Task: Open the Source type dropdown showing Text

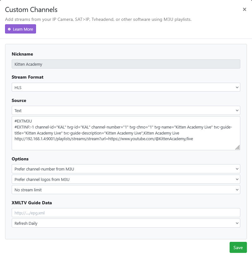Action: click(126, 111)
